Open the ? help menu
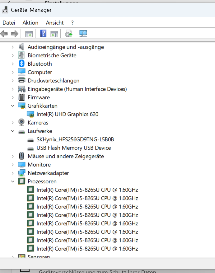The height and width of the screenshot is (273, 215). click(x=72, y=23)
